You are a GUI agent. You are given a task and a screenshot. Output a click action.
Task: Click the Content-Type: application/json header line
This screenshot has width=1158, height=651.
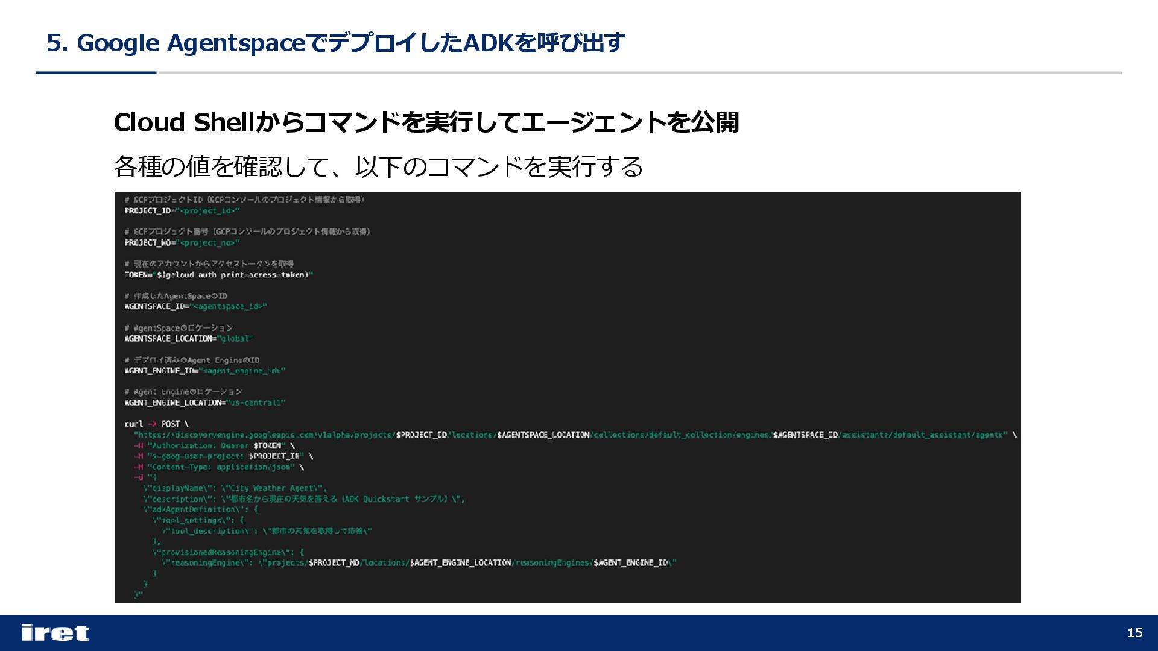[219, 467]
